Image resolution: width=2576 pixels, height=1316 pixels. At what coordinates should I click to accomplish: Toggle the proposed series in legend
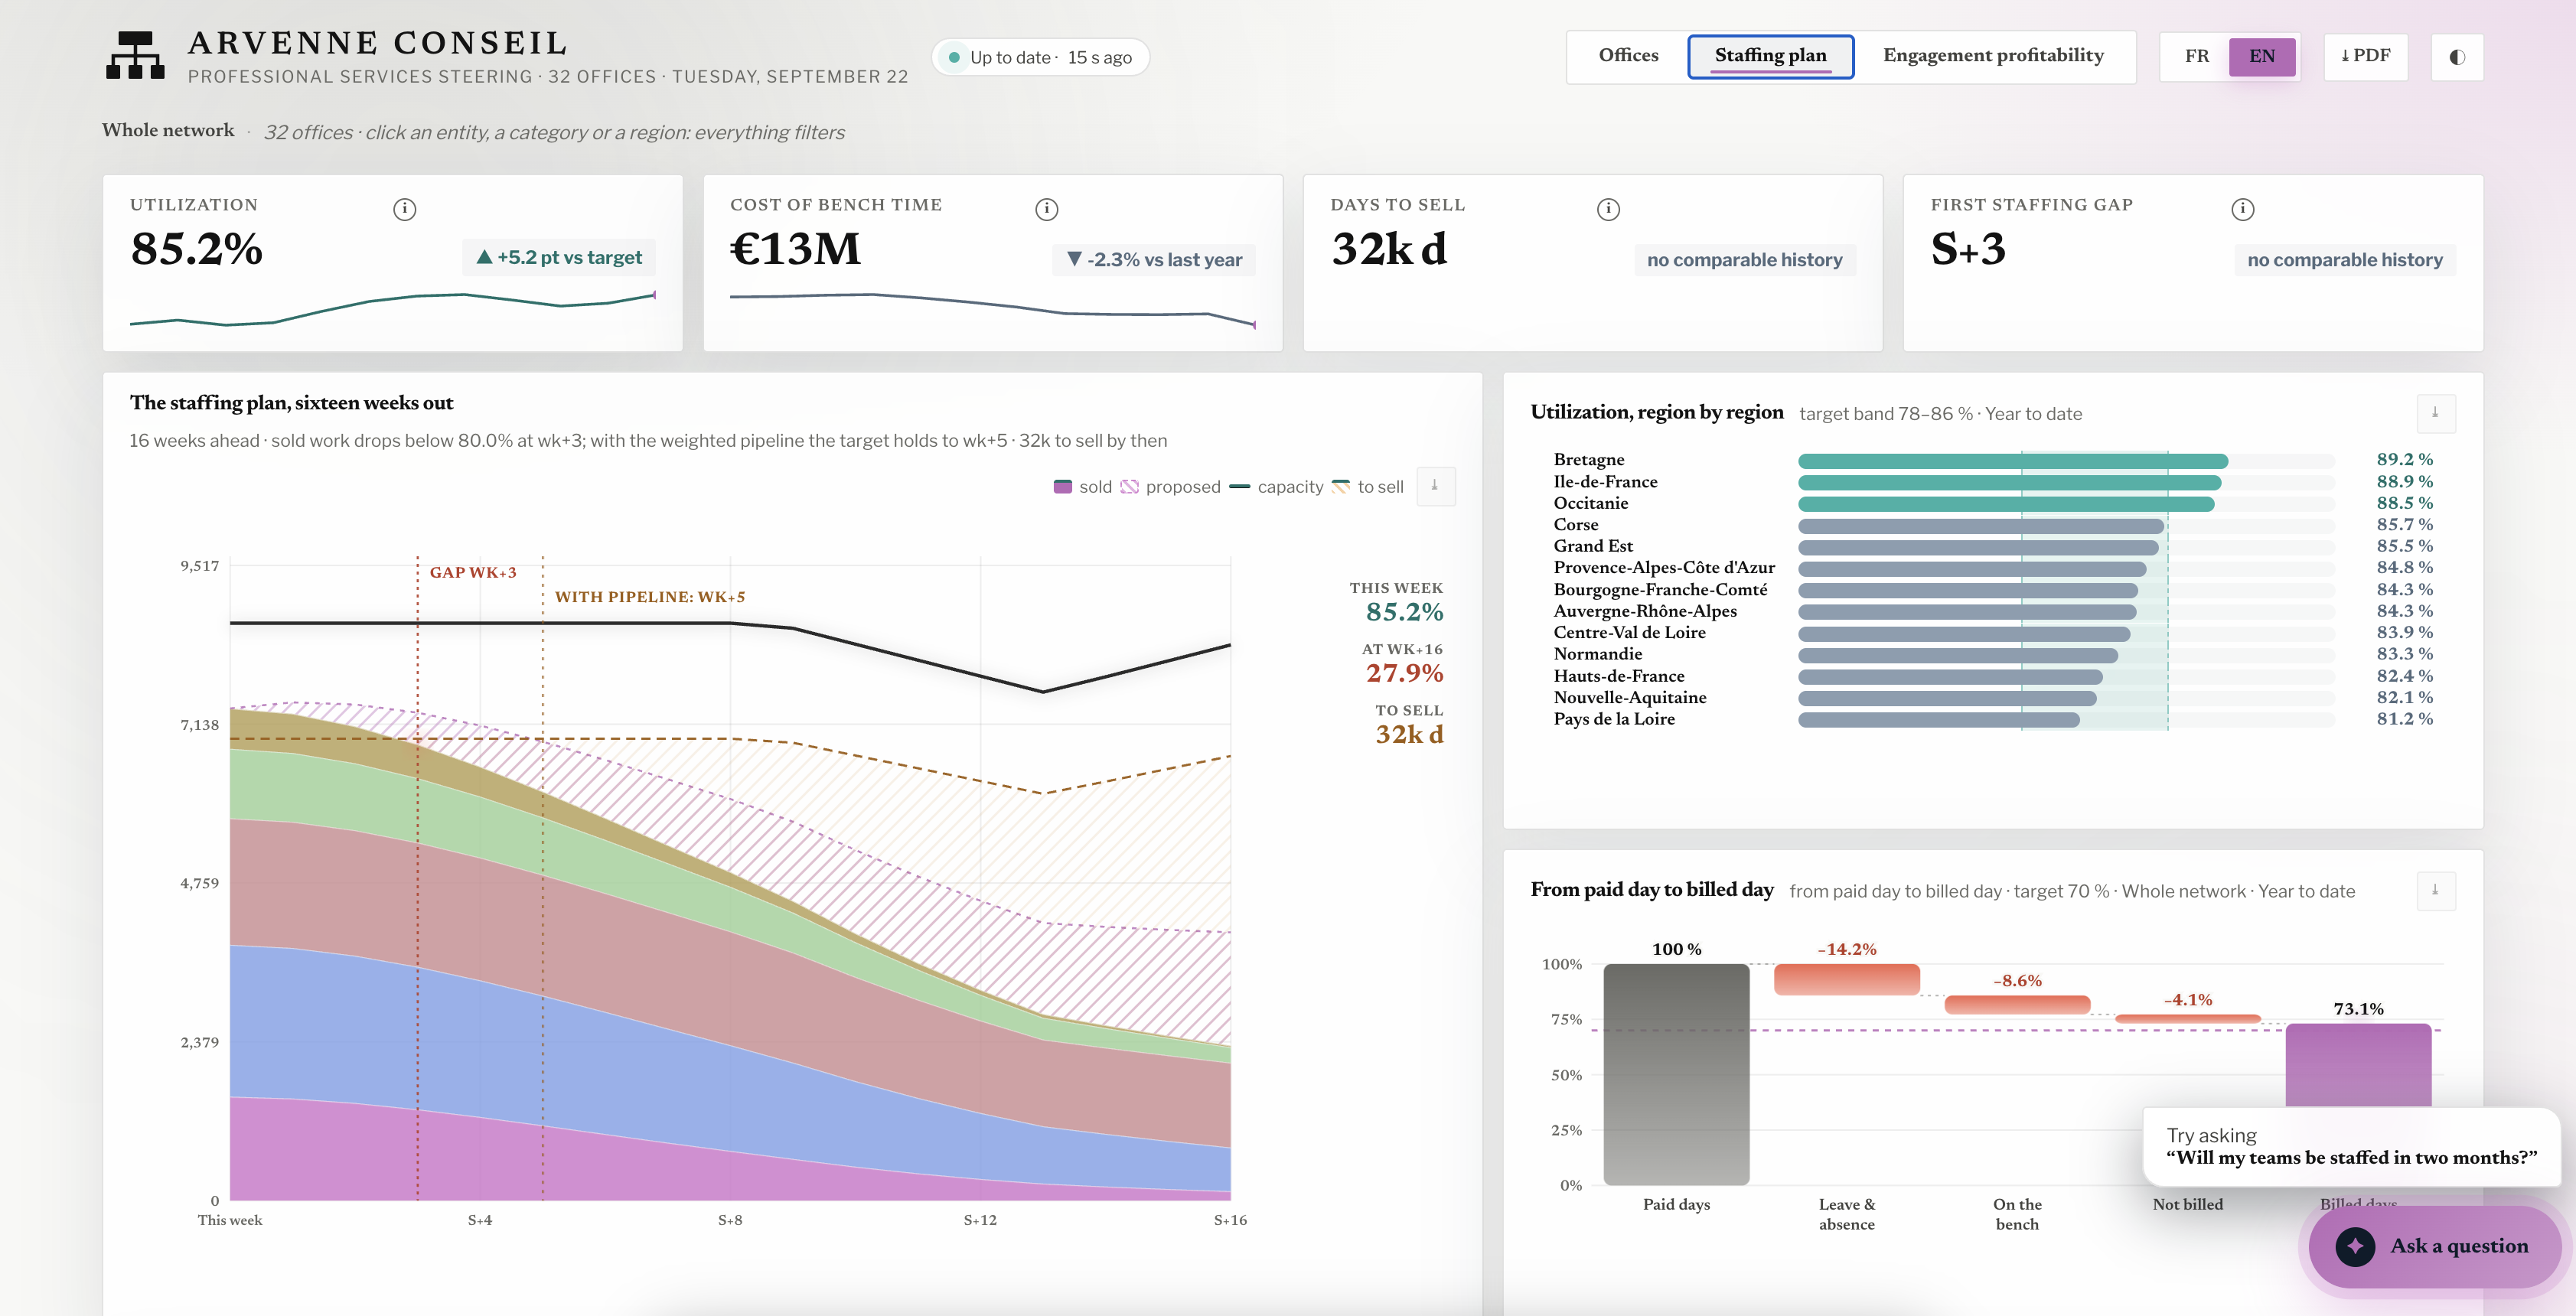click(1170, 487)
